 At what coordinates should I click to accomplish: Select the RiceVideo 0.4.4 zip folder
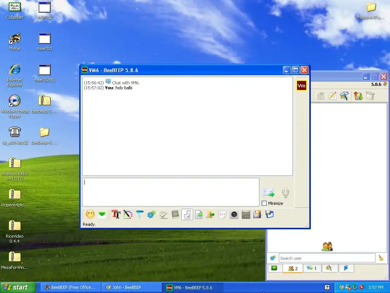click(15, 232)
